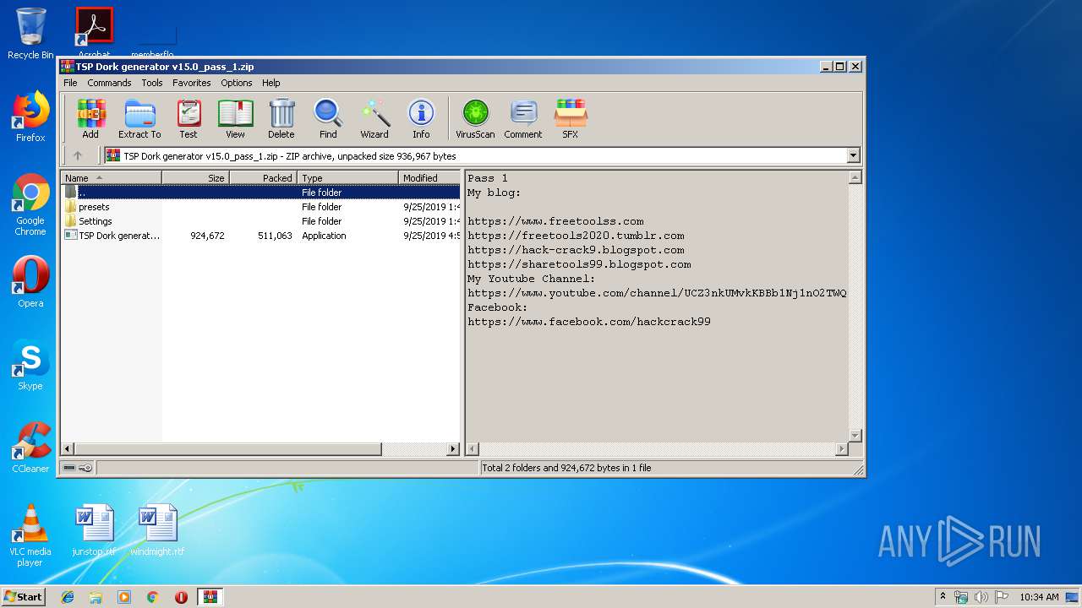Sort file list by Size column
This screenshot has width=1082, height=608.
(196, 177)
